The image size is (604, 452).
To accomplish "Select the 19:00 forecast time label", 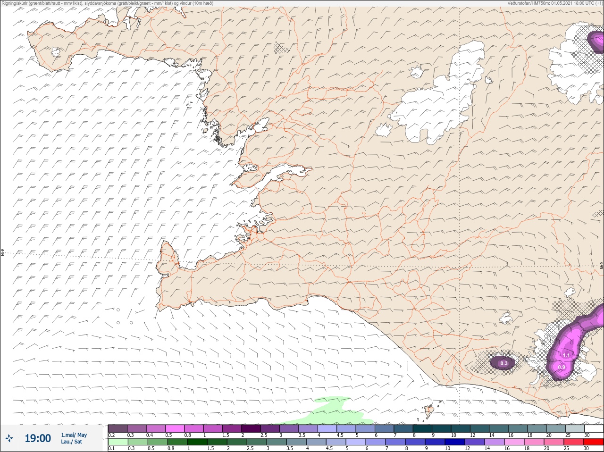I will [x=38, y=438].
